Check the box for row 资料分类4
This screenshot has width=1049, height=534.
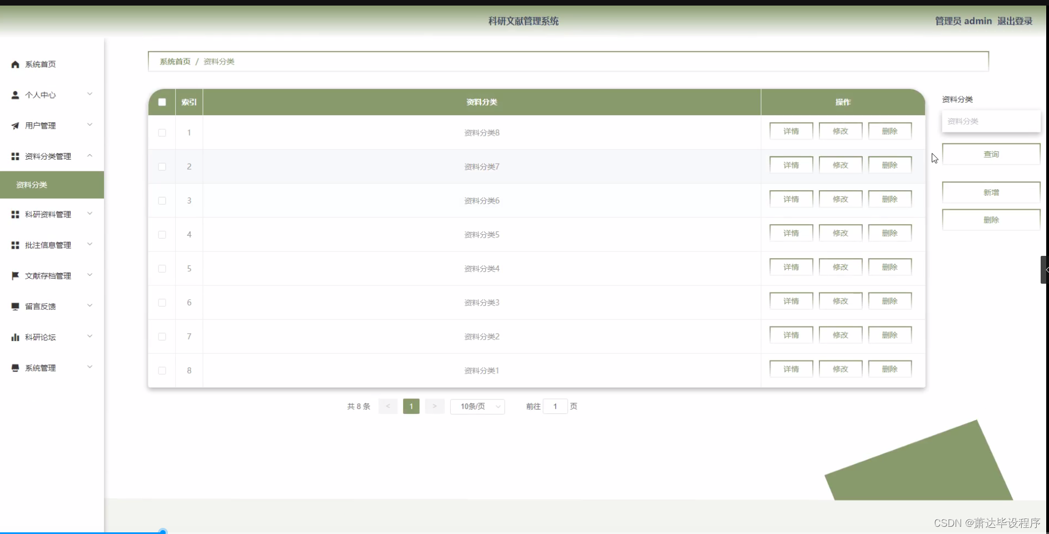click(162, 268)
